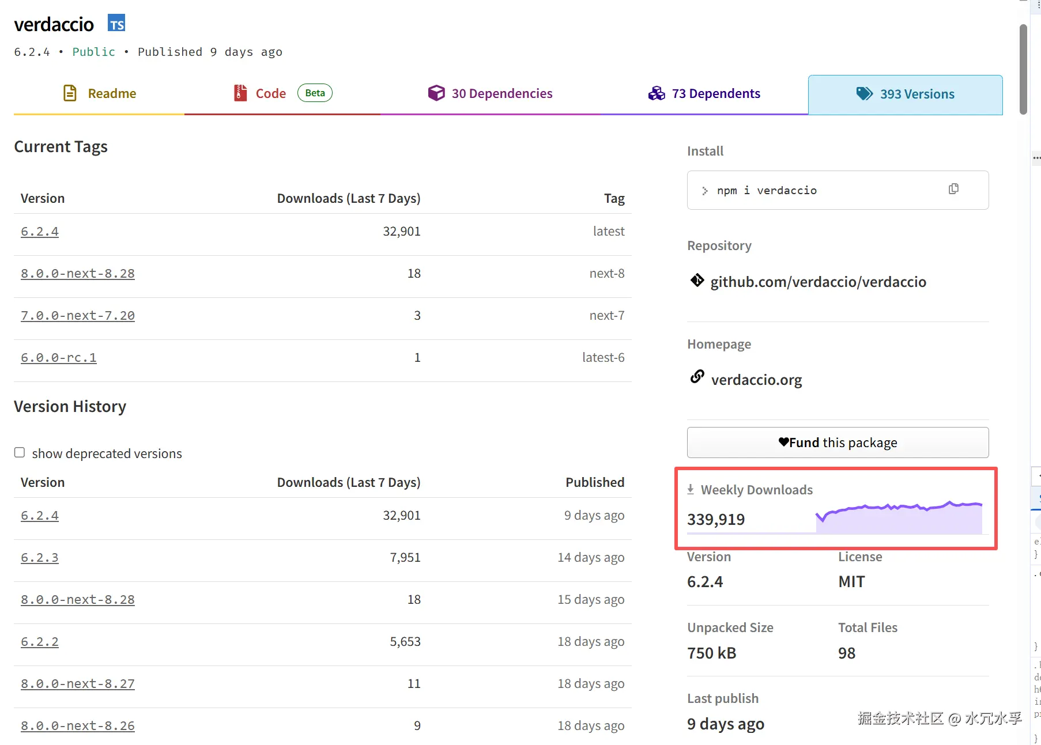
Task: Switch to the 73 Dependents tab
Action: (704, 93)
